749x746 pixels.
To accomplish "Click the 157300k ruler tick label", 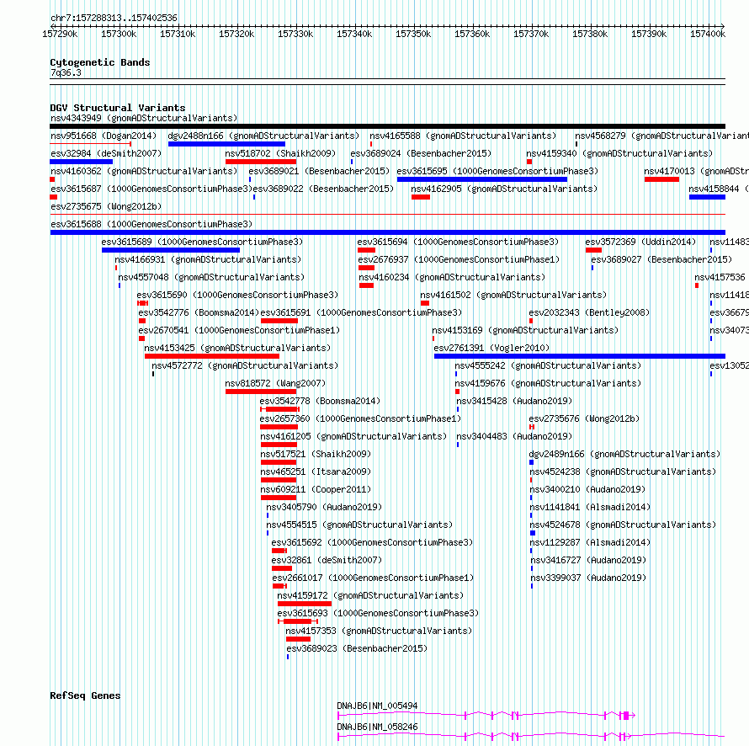I will [x=119, y=34].
